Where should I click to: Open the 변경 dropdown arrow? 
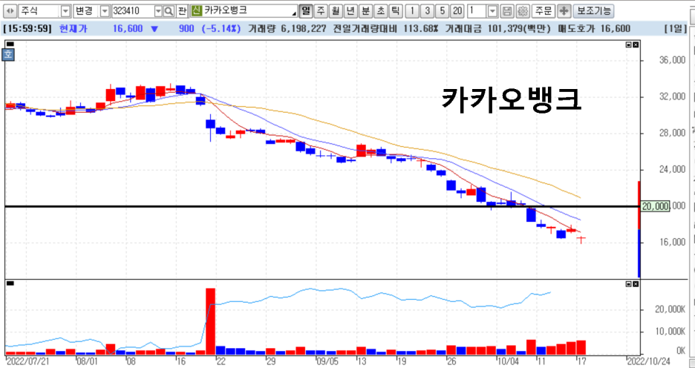[x=105, y=11]
